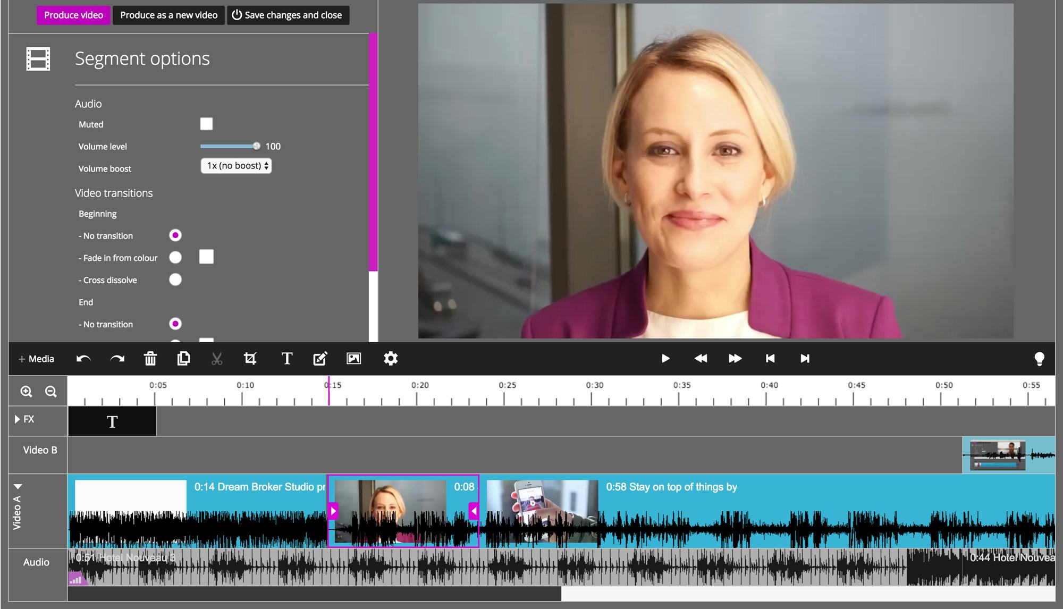Click the cut/trim tool icon
Image resolution: width=1063 pixels, height=609 pixels.
217,359
